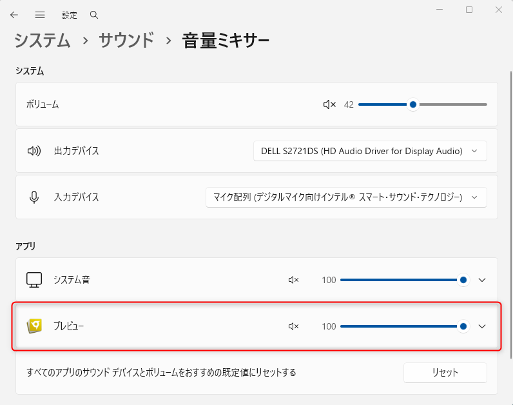The height and width of the screenshot is (405, 513).
Task: Open the hamburger navigation menu
Action: pos(40,14)
